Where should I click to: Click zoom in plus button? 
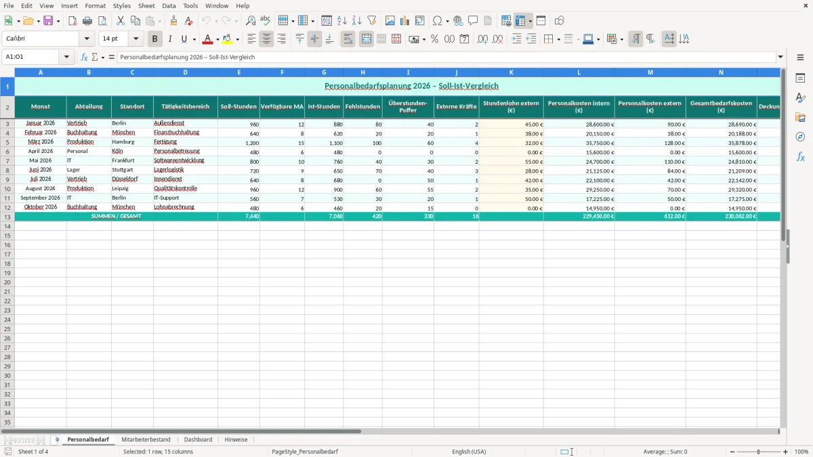(x=786, y=452)
